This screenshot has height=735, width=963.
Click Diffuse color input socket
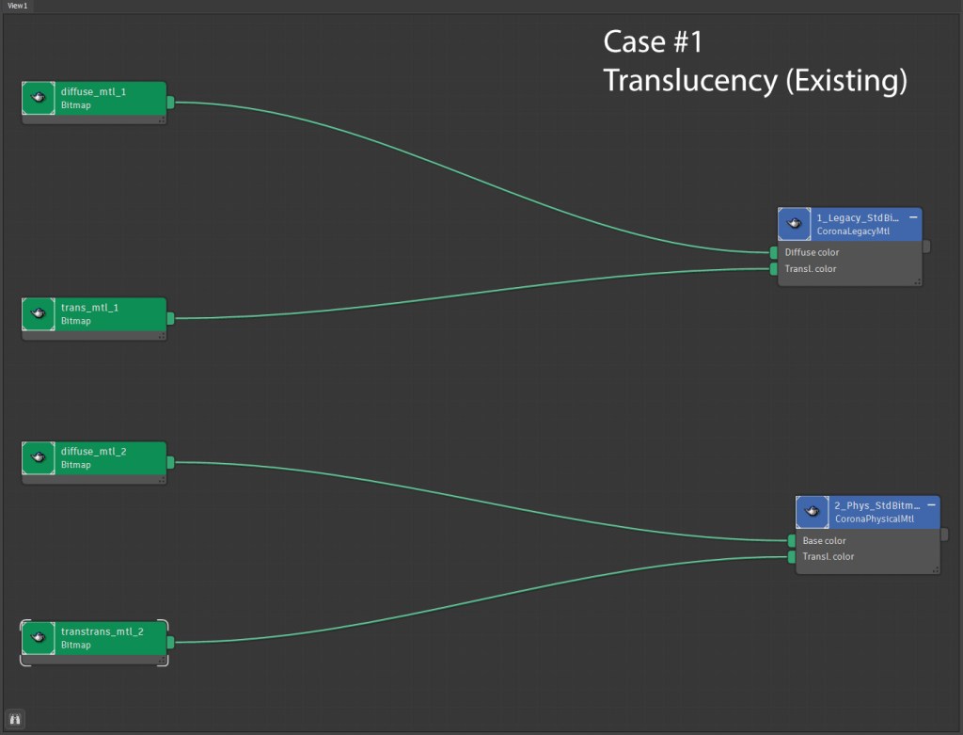[773, 252]
